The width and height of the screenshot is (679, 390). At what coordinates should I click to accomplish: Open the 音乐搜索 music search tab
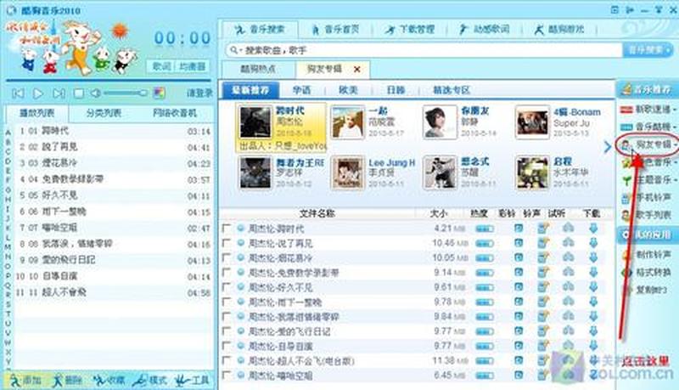click(x=260, y=30)
